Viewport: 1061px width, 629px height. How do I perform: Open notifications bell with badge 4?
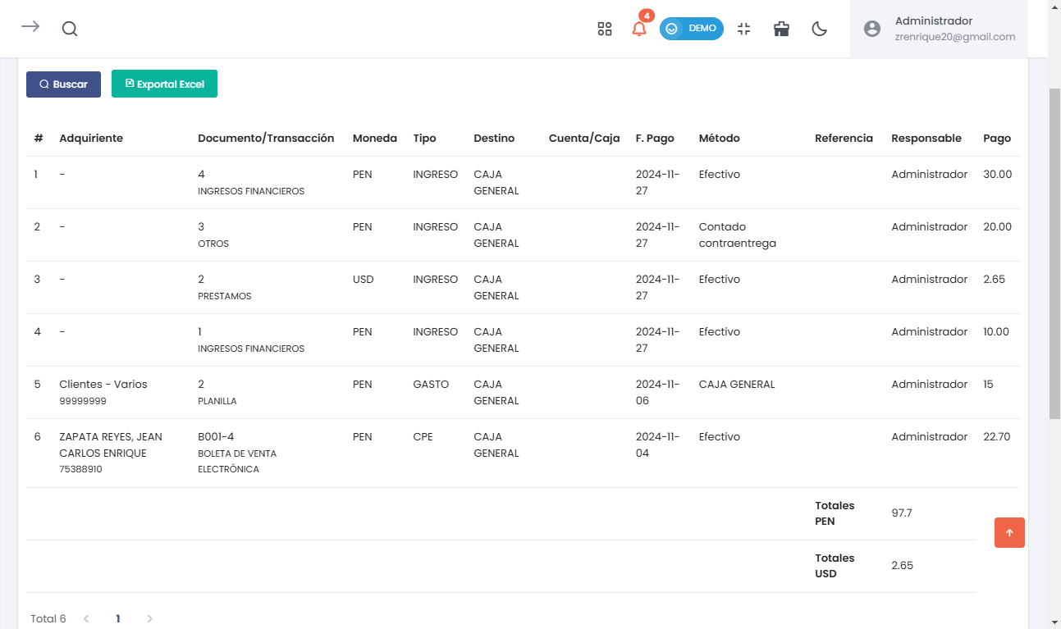coord(639,29)
